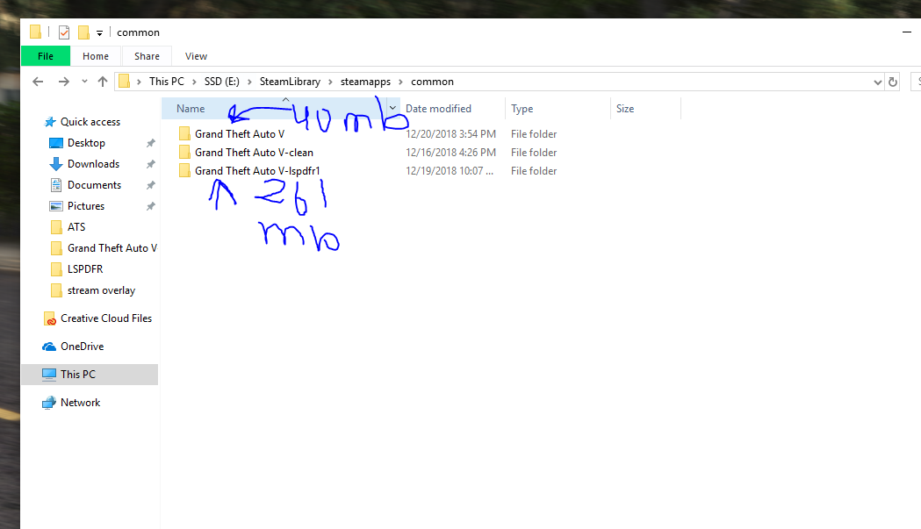Click the pin icon next to Desktop

tap(150, 143)
